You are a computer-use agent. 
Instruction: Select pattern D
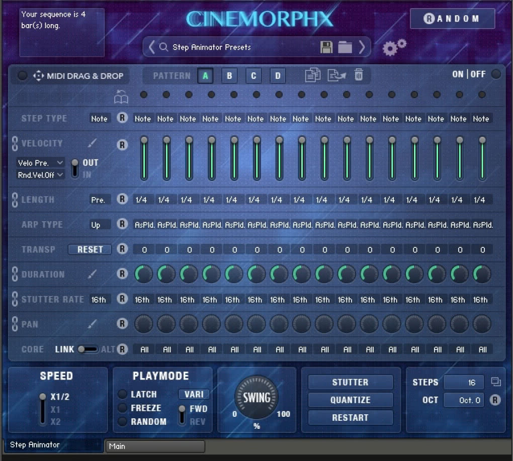278,75
